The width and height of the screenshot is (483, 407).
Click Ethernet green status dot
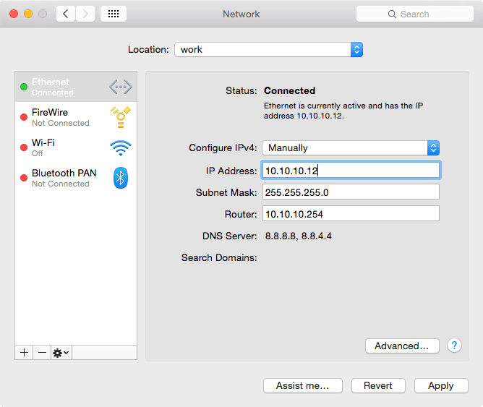pyautogui.click(x=24, y=87)
